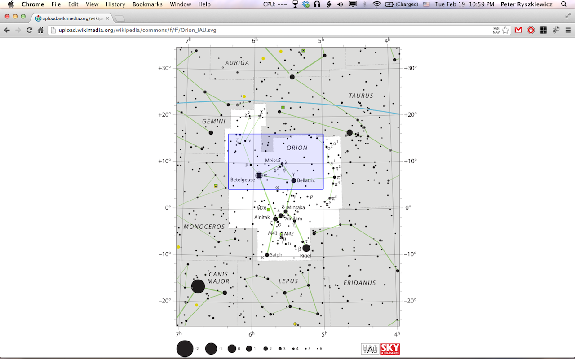Open the black four-square extension icon
The image size is (575, 359).
(543, 30)
